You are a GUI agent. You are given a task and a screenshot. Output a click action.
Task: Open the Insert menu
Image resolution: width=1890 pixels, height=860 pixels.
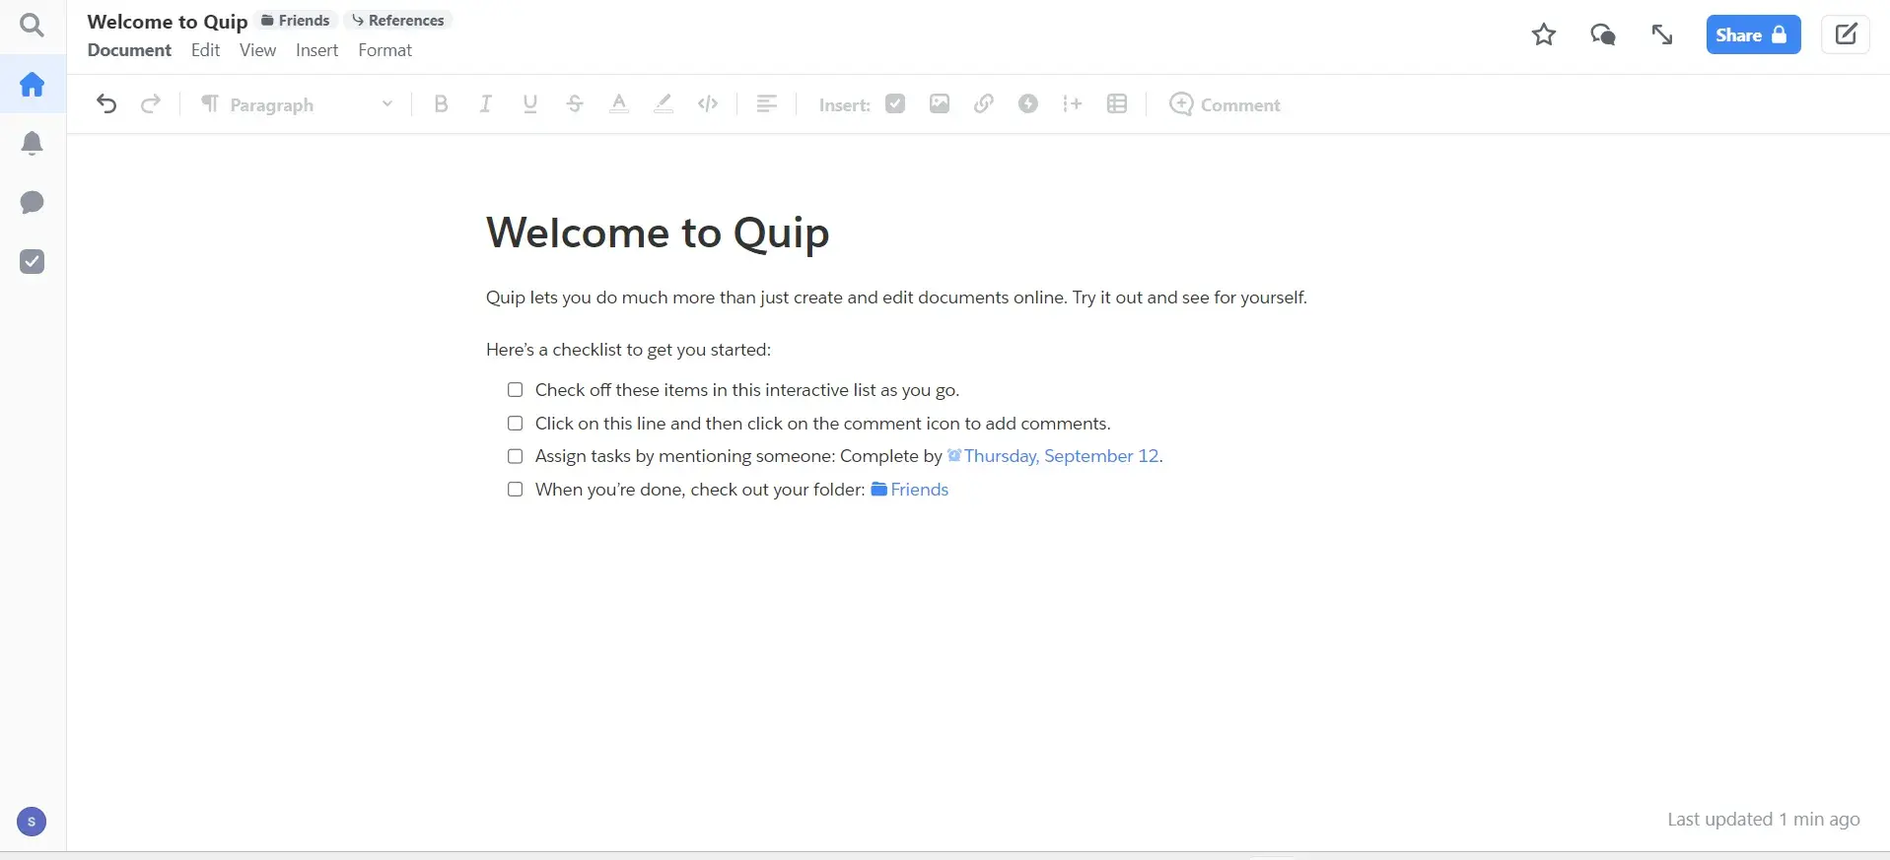tap(316, 50)
